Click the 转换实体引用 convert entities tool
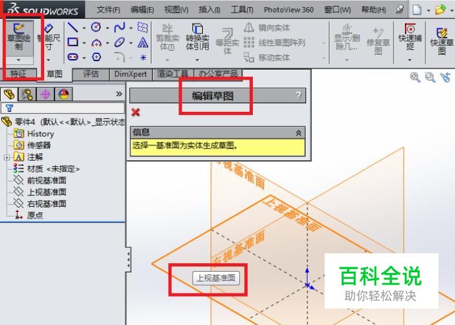Image resolution: width=455 pixels, height=325 pixels. tap(198, 37)
